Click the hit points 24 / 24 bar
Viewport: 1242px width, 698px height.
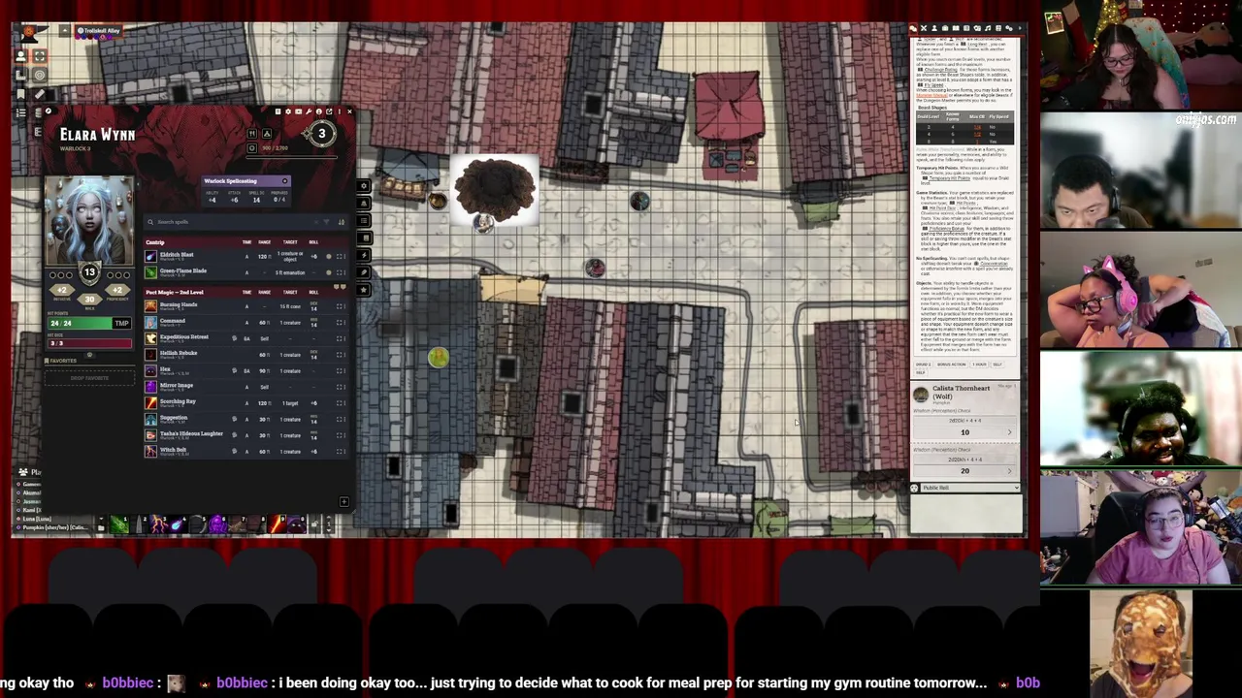(79, 323)
